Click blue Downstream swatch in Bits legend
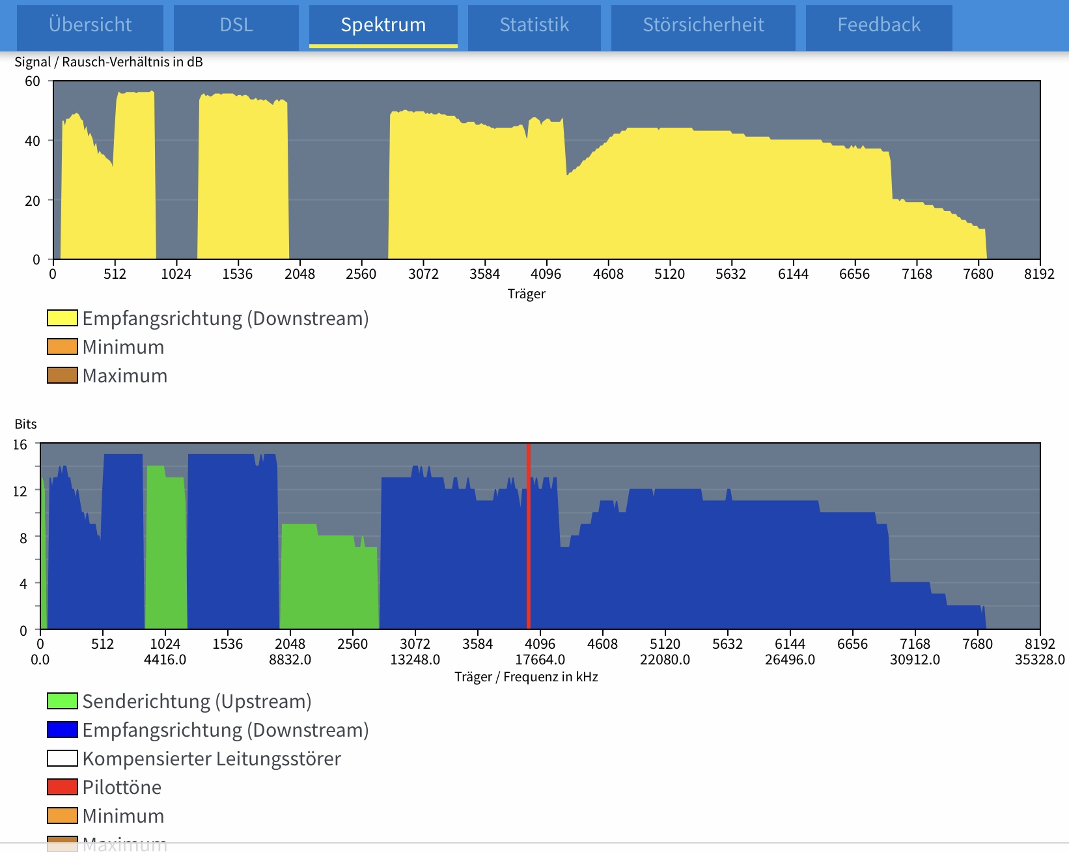The width and height of the screenshot is (1069, 852). pyautogui.click(x=62, y=730)
